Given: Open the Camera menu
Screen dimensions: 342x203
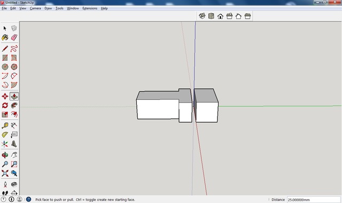Looking at the screenshot, I should pos(35,9).
